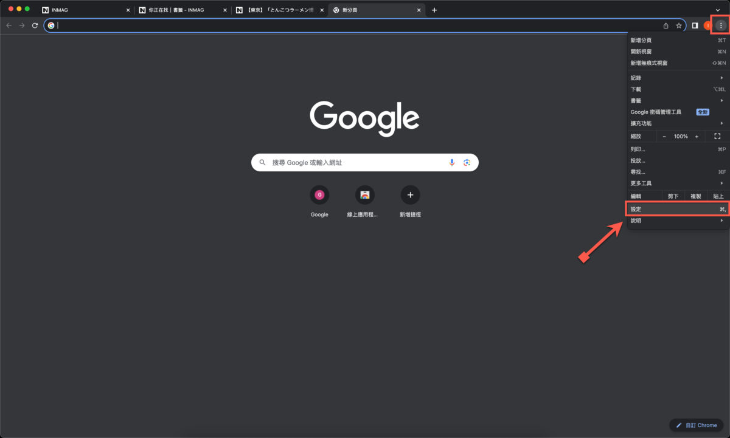The width and height of the screenshot is (730, 438).
Task: Click the 100% zoom value
Action: click(x=681, y=137)
